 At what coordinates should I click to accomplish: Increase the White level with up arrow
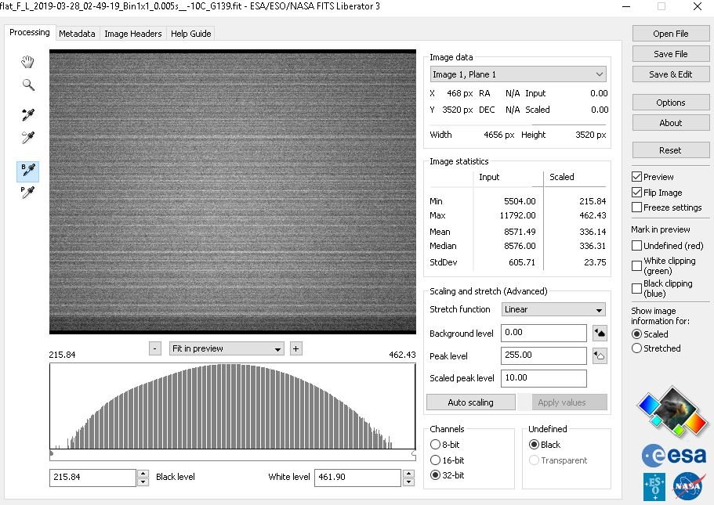[x=409, y=474]
